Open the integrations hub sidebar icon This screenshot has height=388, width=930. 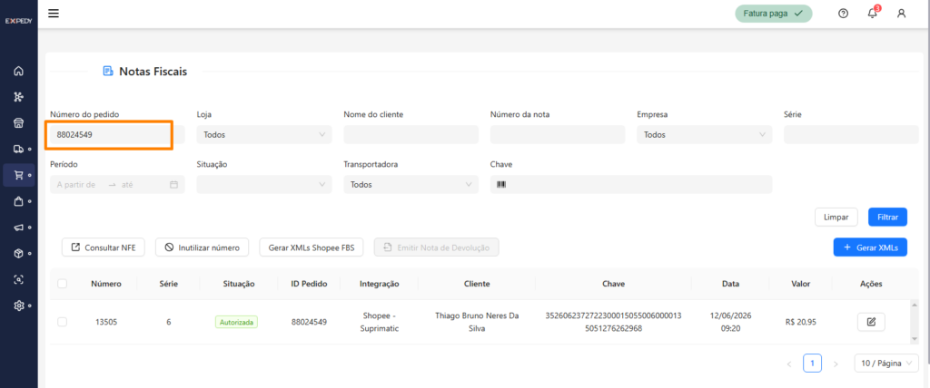(18, 97)
